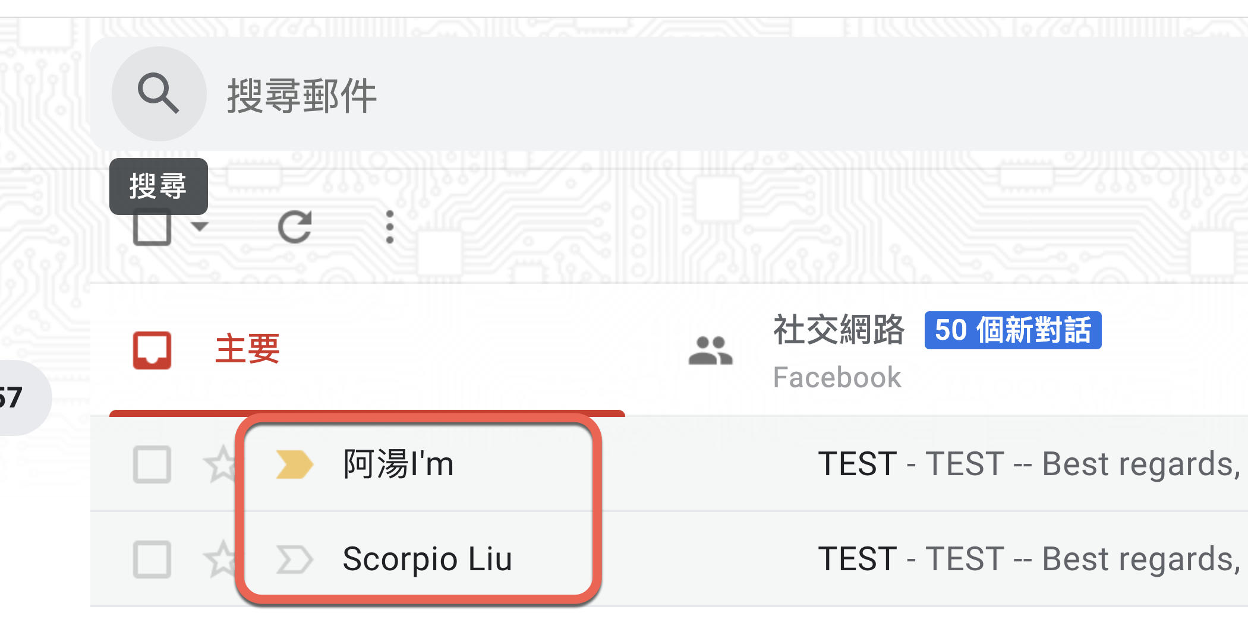Expand the select-all dropdown arrow

click(x=200, y=226)
